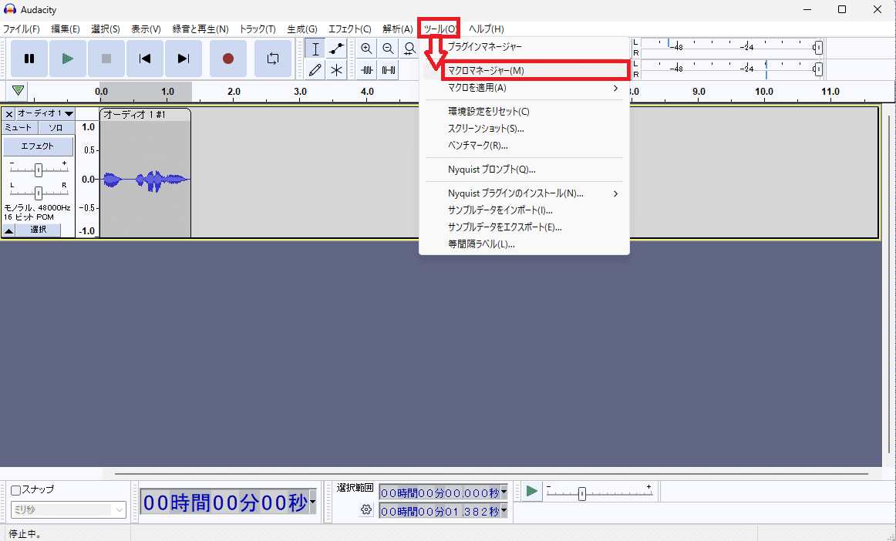Select the Multi-tool asterisk icon
The image size is (896, 541).
pyautogui.click(x=336, y=69)
